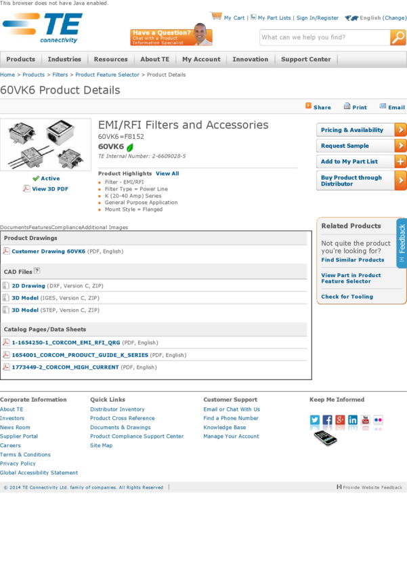Screen dimensions: 407x576
Task: Open TE's Twitter page icon
Action: tap(315, 420)
